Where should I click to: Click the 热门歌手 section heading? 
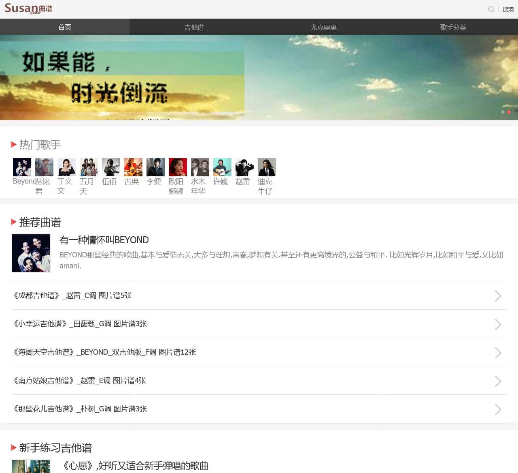pos(40,144)
